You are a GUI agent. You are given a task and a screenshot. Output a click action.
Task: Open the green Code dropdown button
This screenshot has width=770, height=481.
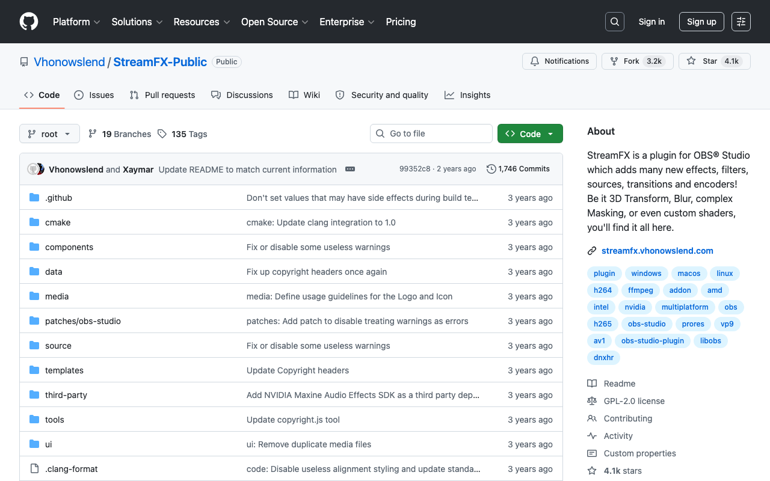(530, 134)
